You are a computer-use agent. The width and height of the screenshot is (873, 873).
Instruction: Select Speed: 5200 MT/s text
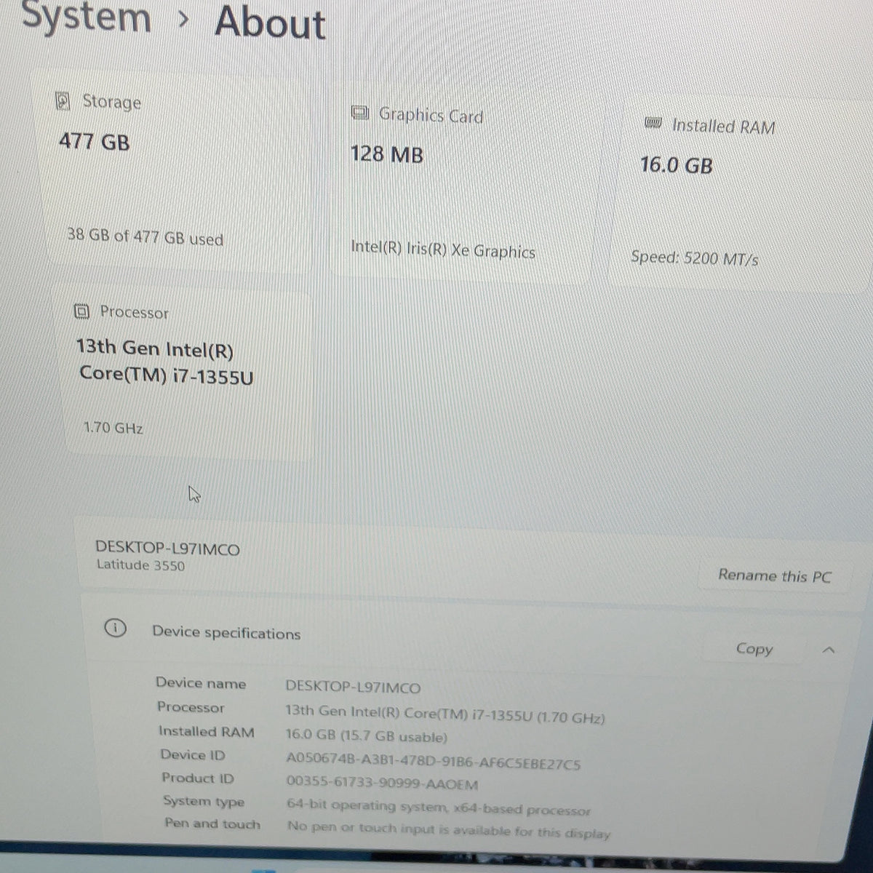(x=695, y=258)
